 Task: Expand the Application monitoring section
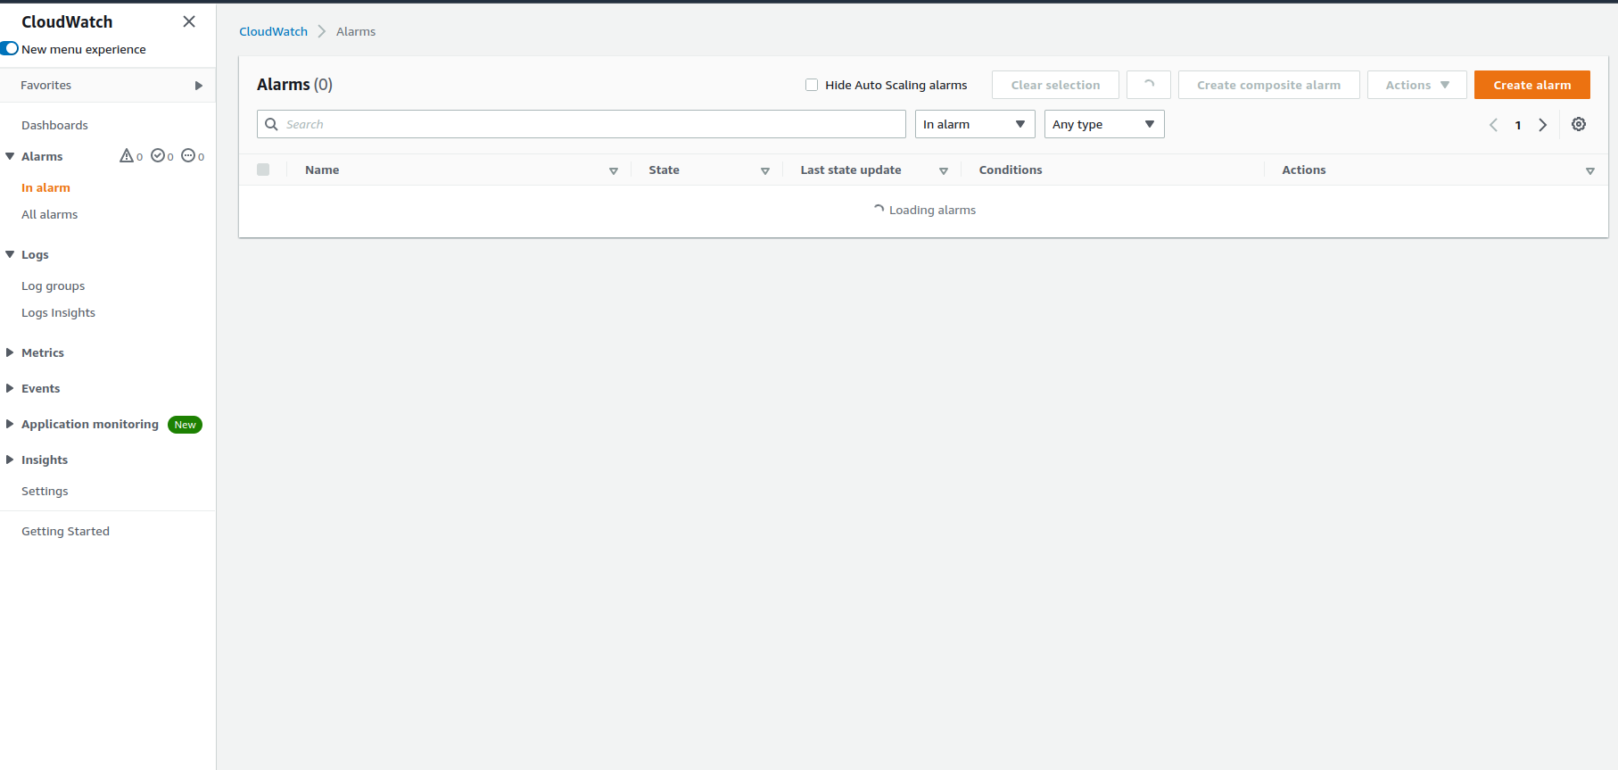coord(10,424)
